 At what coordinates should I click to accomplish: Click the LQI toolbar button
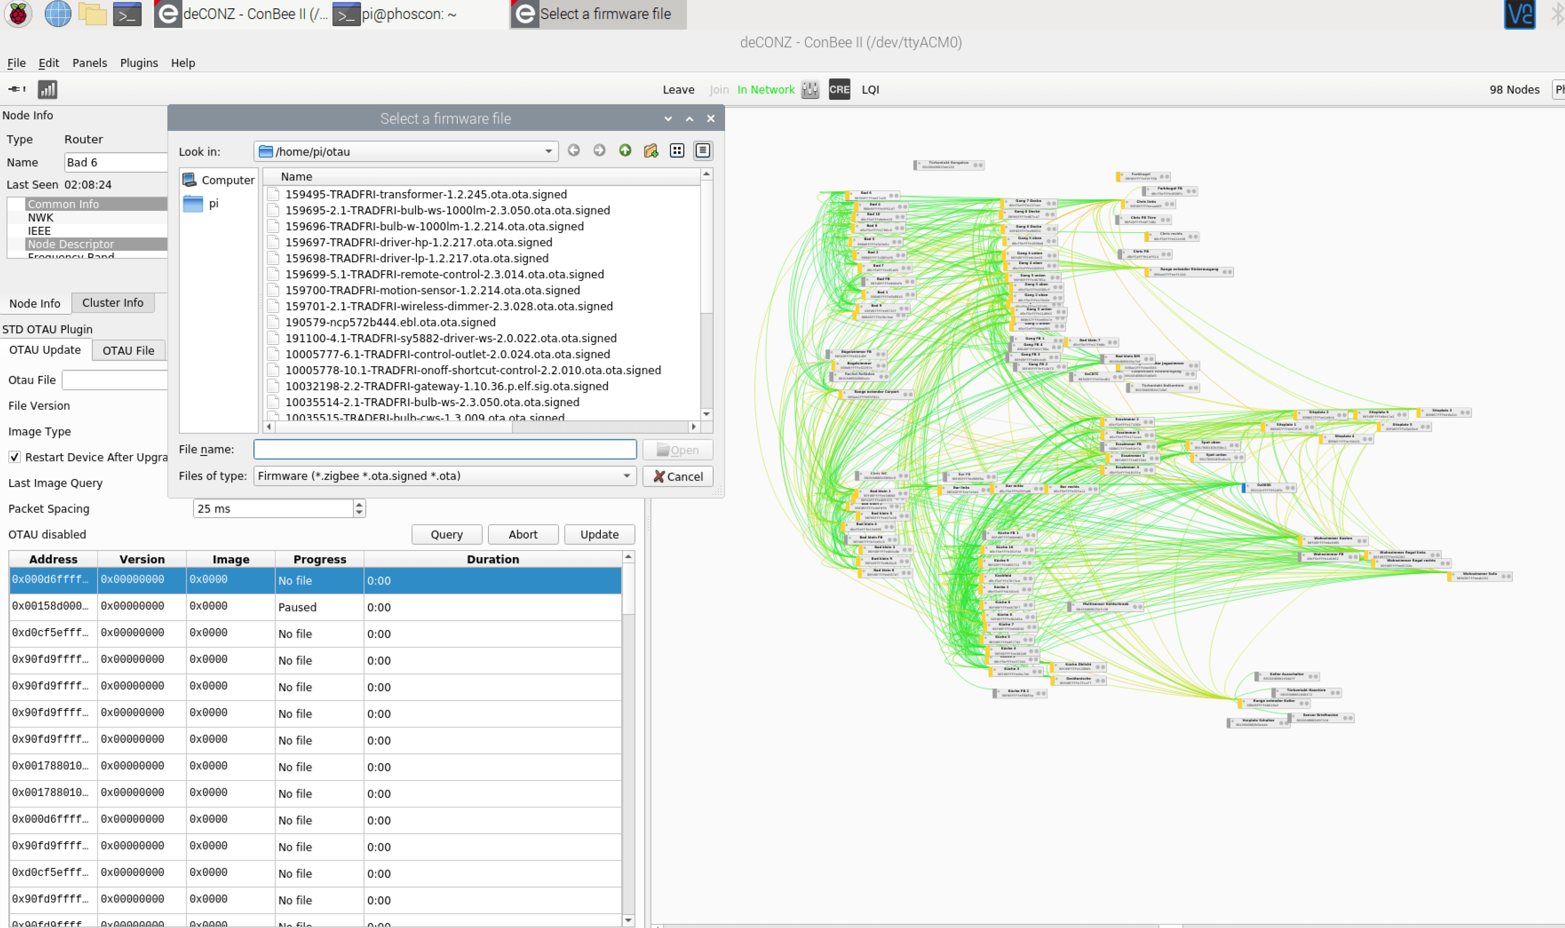coord(870,90)
